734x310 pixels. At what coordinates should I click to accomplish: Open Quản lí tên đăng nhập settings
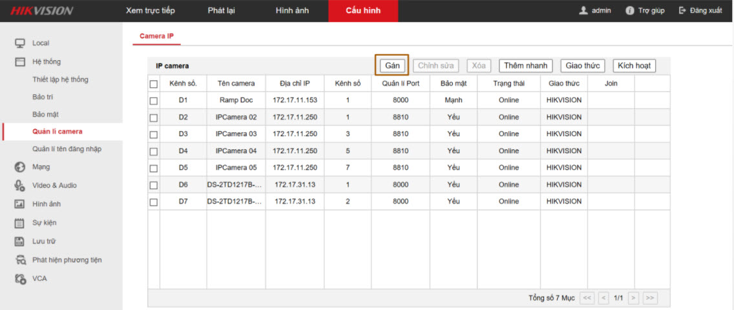[67, 149]
